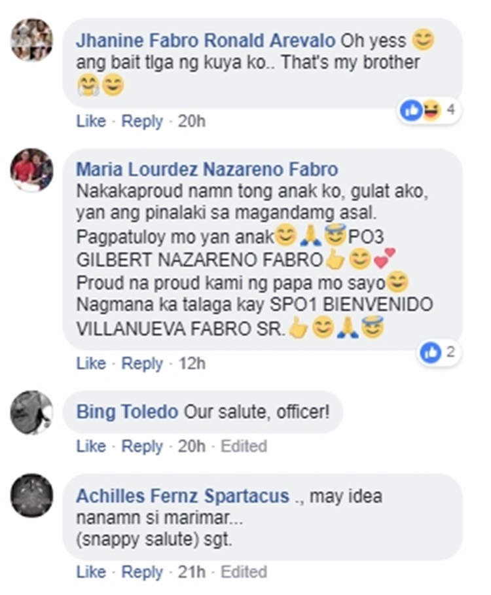Reply to Jhanine Fabro's comment
Screen dimensions: 491x595
pos(142,121)
